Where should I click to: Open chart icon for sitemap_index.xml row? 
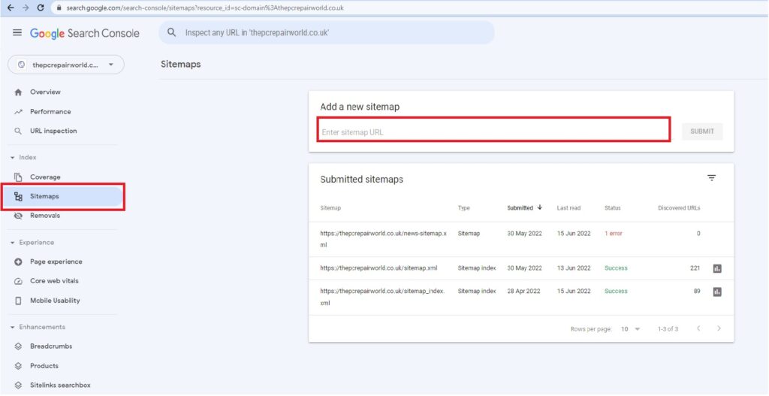pyautogui.click(x=717, y=292)
